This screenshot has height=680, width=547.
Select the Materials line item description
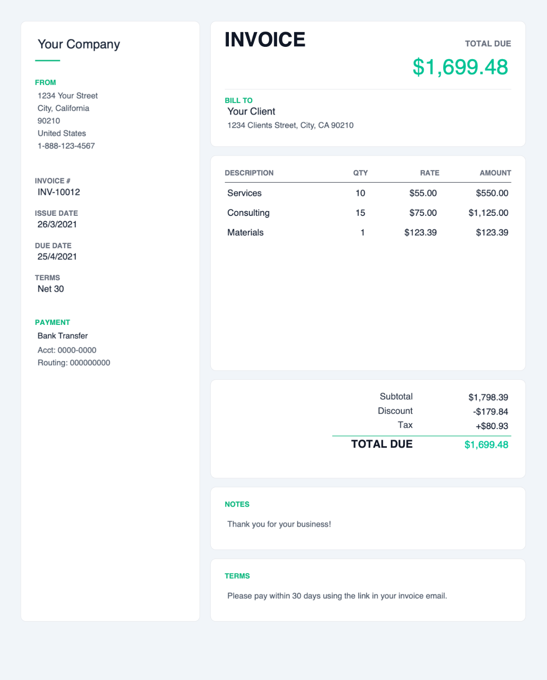point(245,233)
